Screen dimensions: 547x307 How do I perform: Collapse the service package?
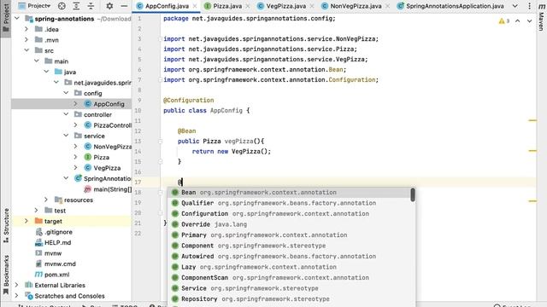point(66,136)
